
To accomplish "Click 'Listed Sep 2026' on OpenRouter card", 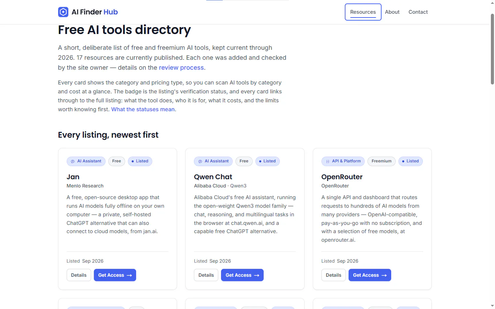I will pyautogui.click(x=340, y=261).
